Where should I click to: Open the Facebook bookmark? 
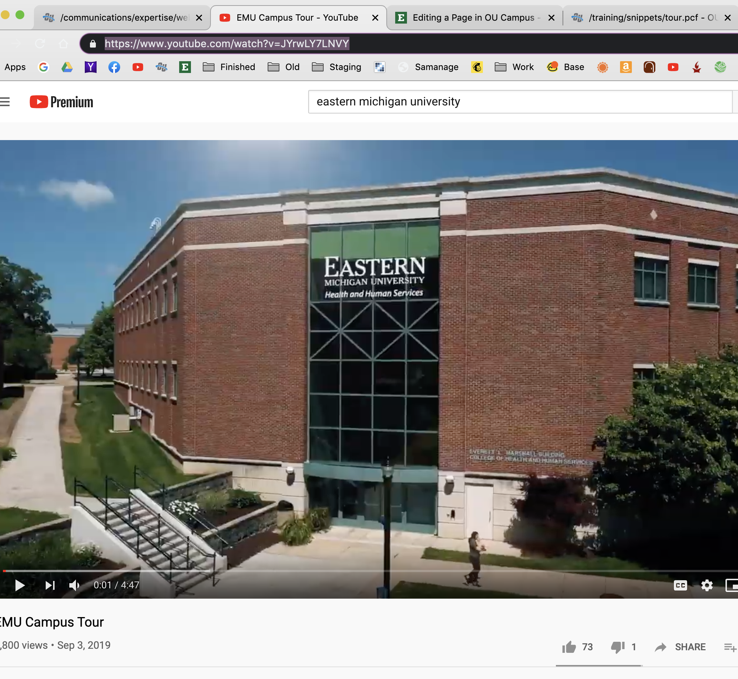[x=114, y=67]
